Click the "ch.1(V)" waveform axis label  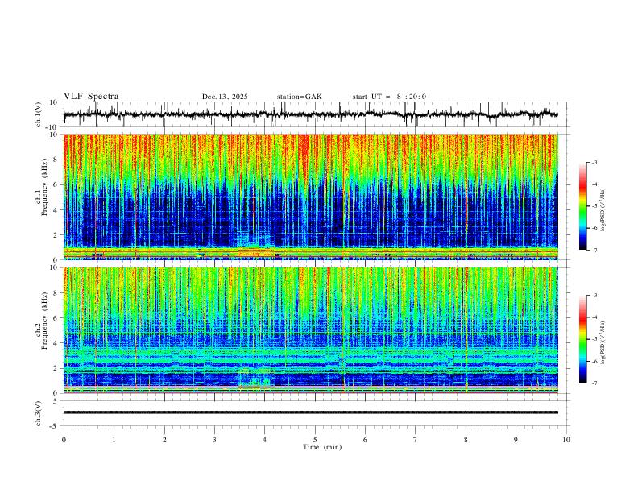pyautogui.click(x=38, y=114)
